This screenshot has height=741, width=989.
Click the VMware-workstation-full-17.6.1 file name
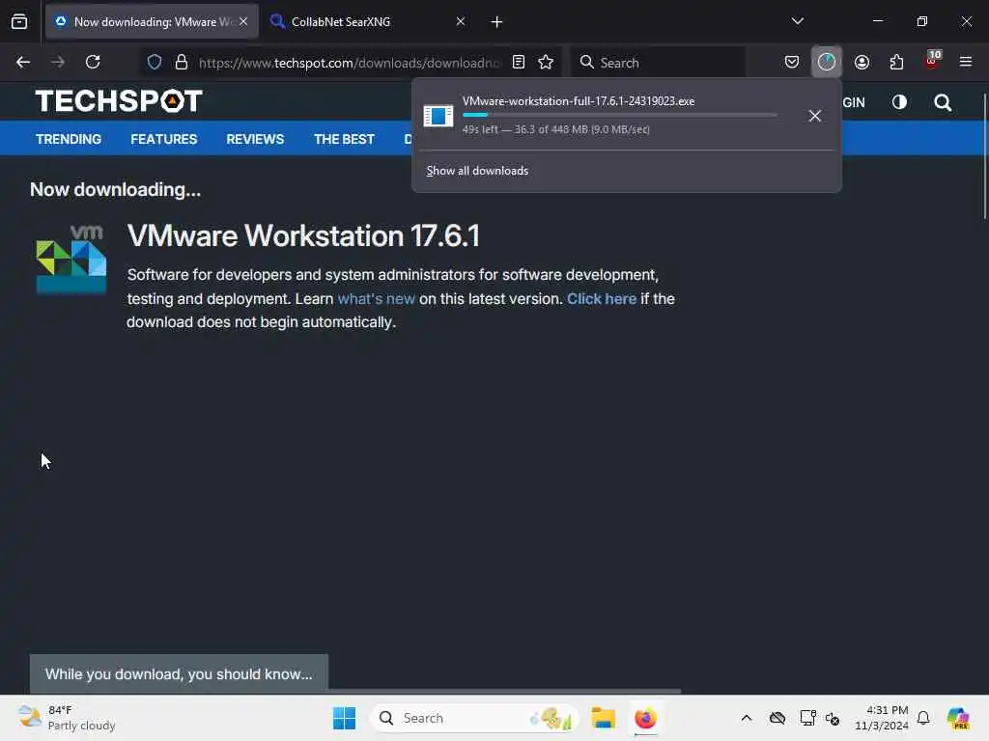[x=579, y=100]
